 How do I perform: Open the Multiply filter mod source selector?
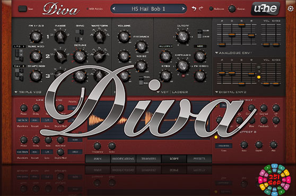166,46
